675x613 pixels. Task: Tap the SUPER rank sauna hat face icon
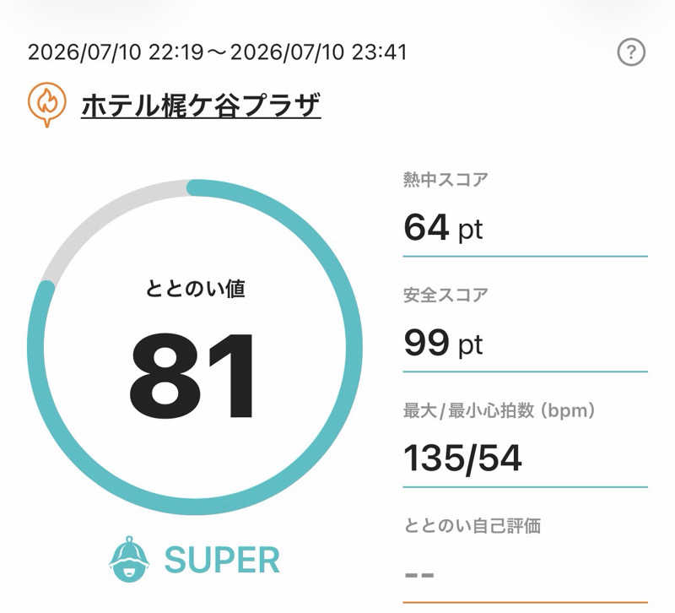point(129,560)
